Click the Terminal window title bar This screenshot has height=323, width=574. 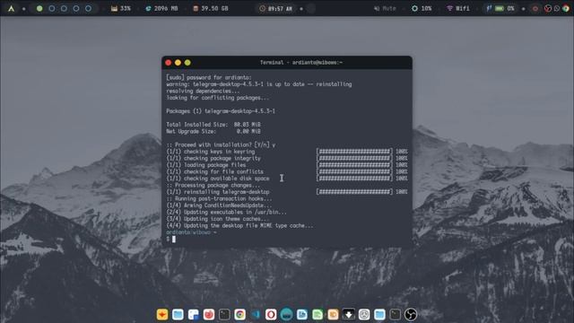pyautogui.click(x=287, y=63)
